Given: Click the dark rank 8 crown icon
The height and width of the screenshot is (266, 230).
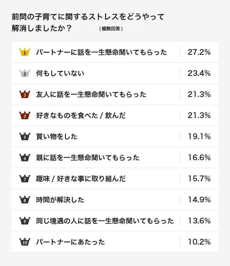Looking at the screenshot, I should 25,200.
